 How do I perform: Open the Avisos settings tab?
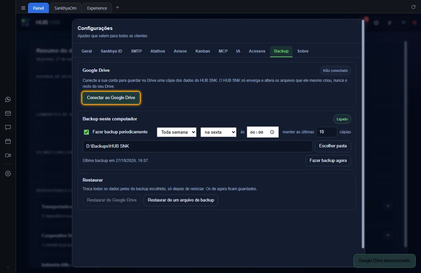(x=180, y=51)
